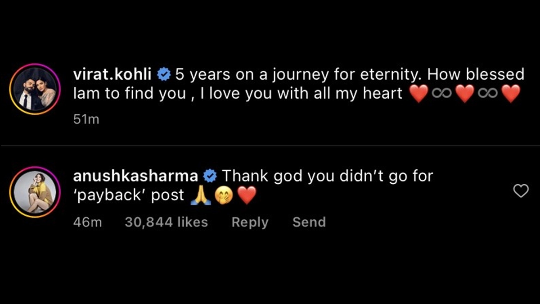Visit the anushkasharma username link
The width and height of the screenshot is (540, 304).
[x=135, y=175]
